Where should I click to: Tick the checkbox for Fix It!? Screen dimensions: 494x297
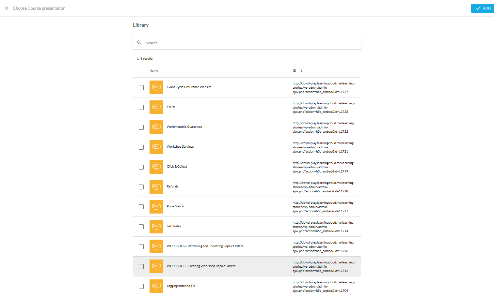click(x=141, y=107)
